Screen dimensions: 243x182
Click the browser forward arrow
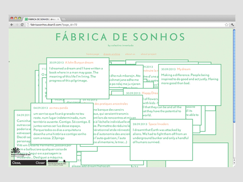[x=16, y=25]
